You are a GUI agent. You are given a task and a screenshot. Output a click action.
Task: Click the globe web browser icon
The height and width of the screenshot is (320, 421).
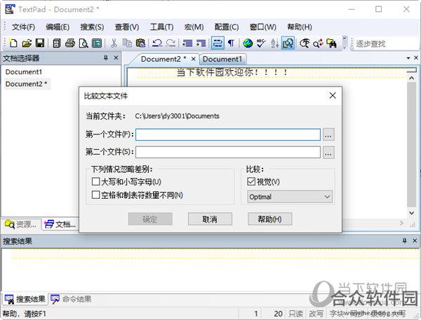[248, 43]
